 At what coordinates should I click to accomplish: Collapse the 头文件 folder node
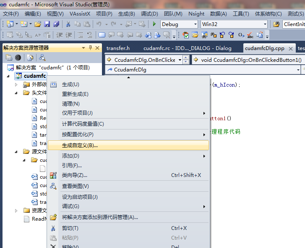(x=16, y=93)
